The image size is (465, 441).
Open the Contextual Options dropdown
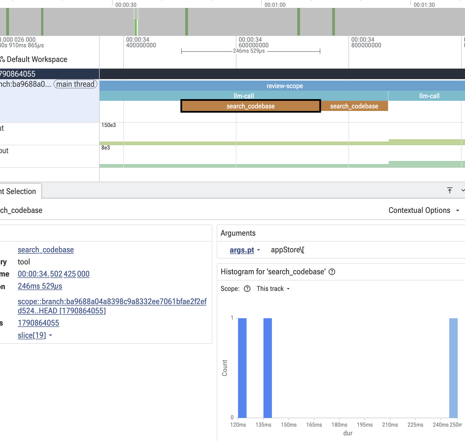tap(424, 210)
